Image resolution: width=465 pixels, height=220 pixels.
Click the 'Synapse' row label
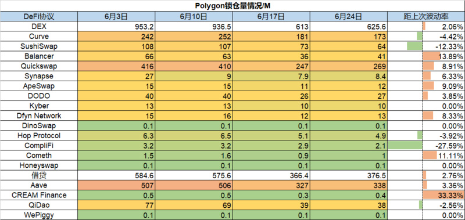coord(39,76)
